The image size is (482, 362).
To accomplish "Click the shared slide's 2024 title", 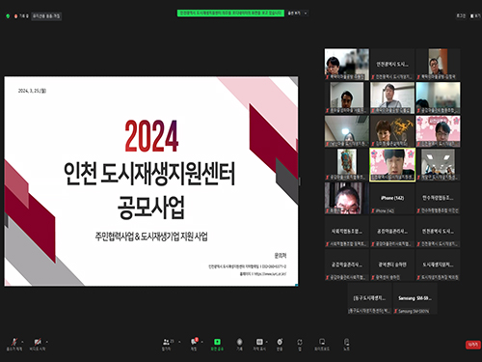I will click(151, 136).
